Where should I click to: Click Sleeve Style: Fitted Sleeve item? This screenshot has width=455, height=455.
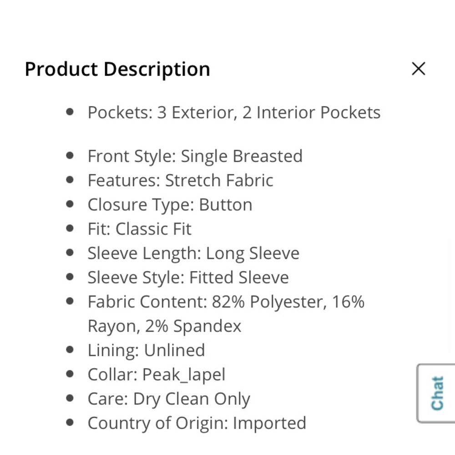(188, 278)
